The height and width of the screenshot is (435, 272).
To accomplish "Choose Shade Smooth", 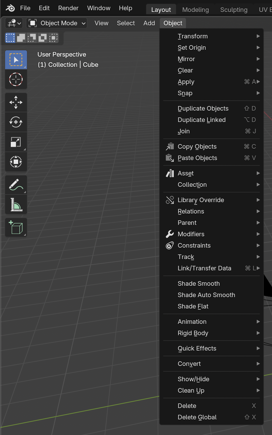I will pos(212,283).
